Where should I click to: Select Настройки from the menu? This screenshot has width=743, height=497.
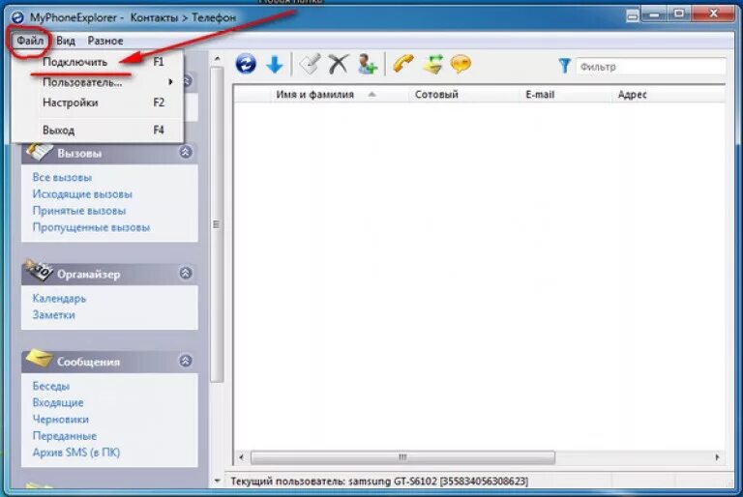[97, 102]
